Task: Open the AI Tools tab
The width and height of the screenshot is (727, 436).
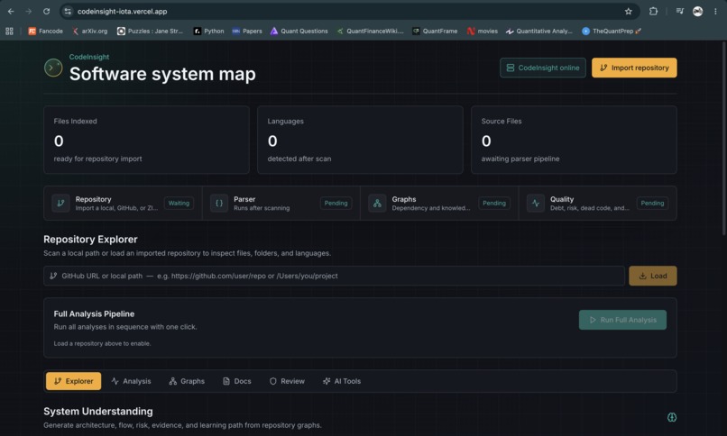Action: 342,381
